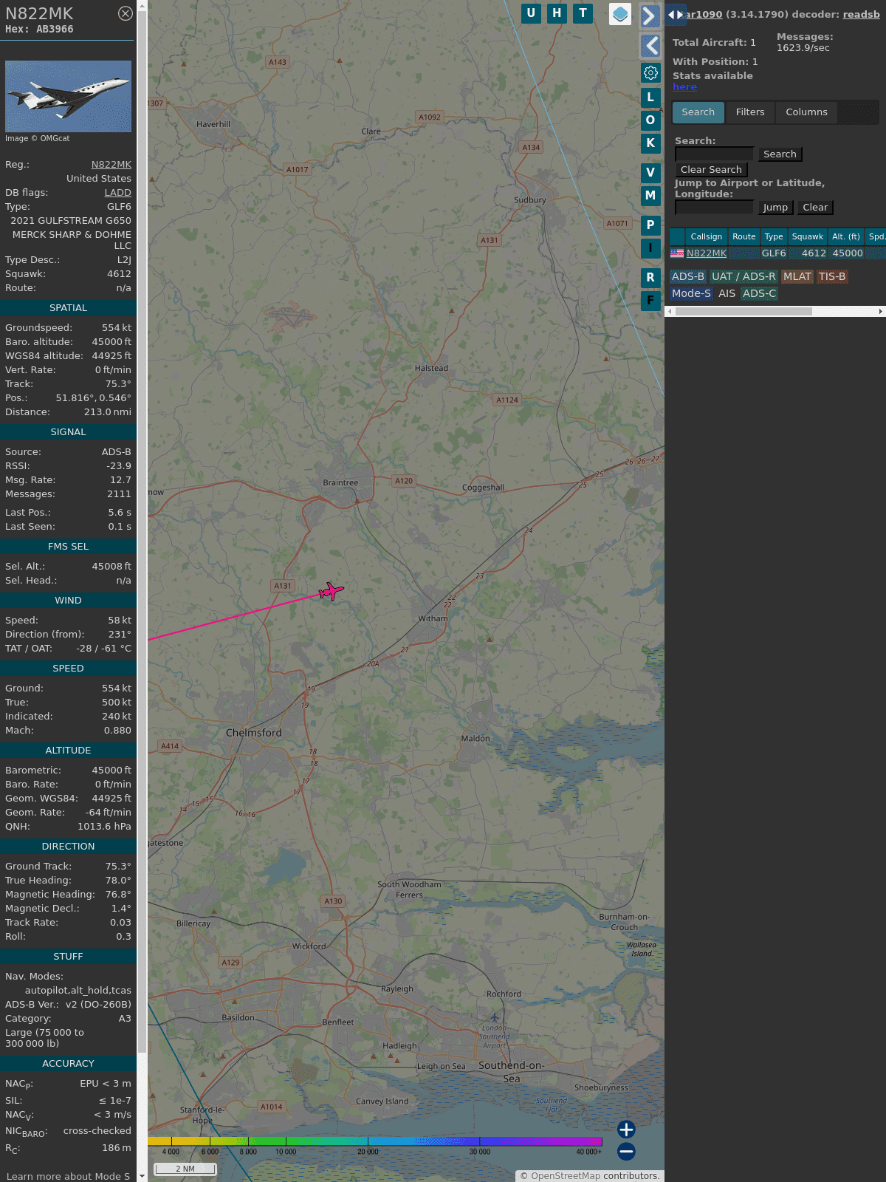Toggle the I map button

[650, 247]
